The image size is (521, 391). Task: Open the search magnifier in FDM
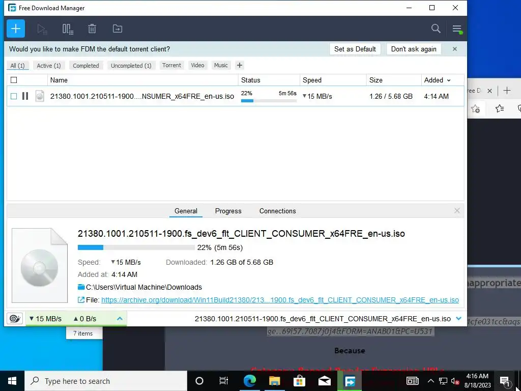pos(436,29)
